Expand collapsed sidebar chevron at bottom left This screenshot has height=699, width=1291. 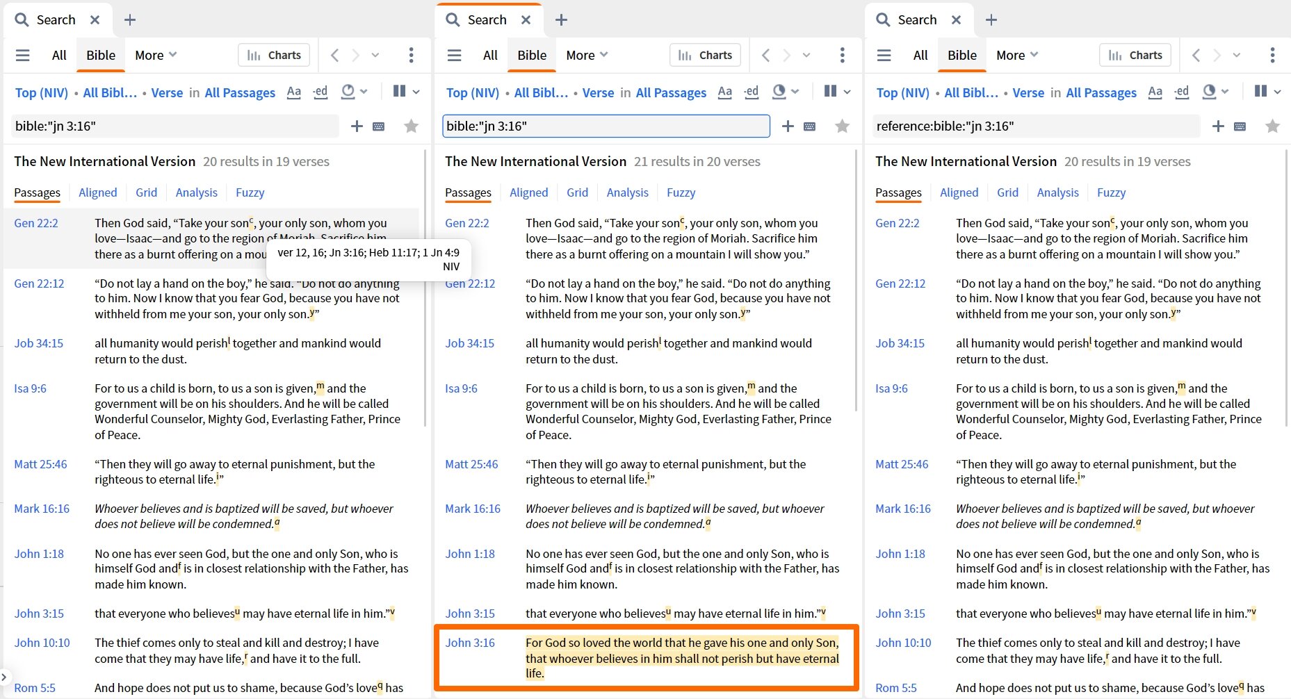pyautogui.click(x=4, y=676)
